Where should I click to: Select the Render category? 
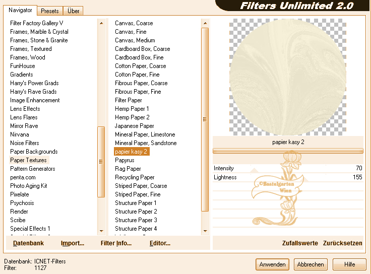pyautogui.click(x=19, y=212)
